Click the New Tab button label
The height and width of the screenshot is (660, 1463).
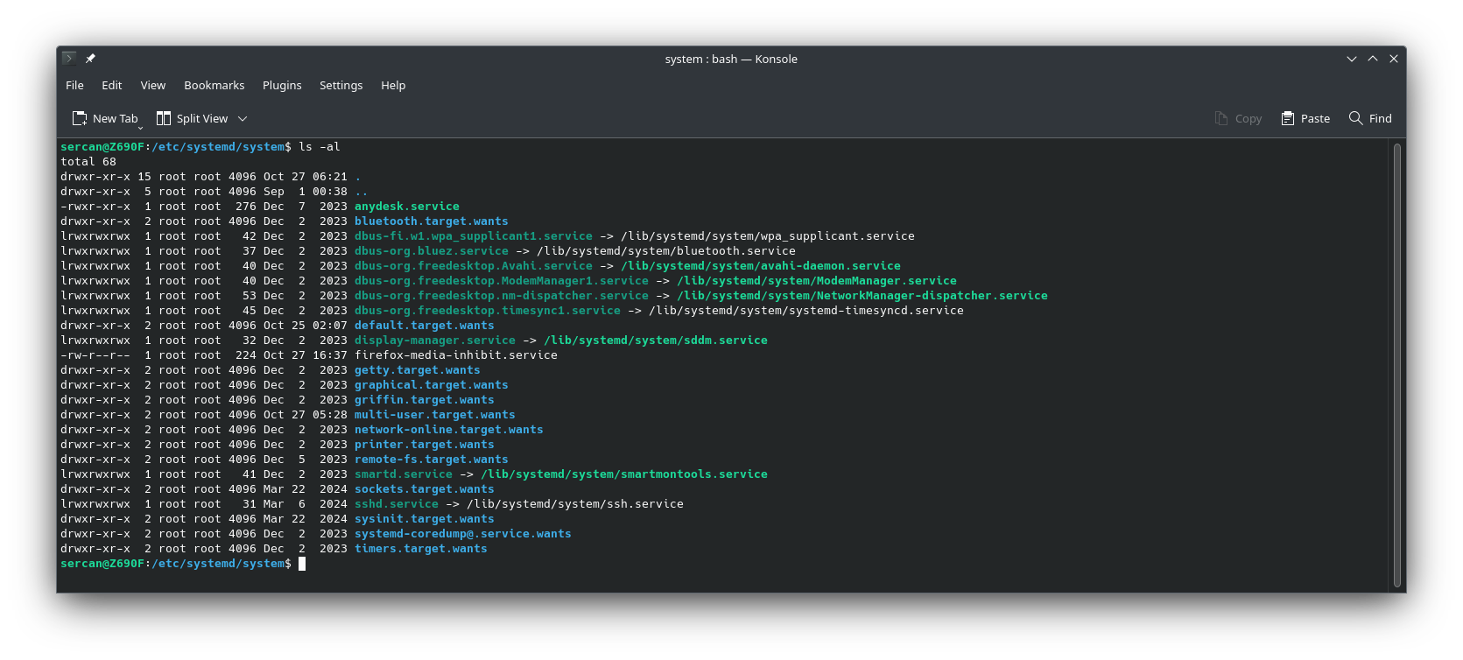[116, 118]
